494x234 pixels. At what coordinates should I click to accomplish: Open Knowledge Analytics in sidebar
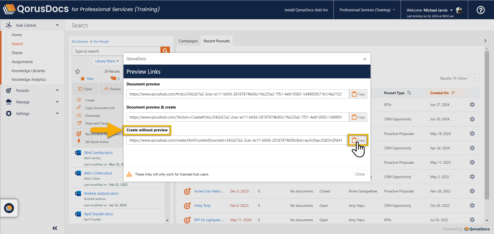click(x=29, y=80)
